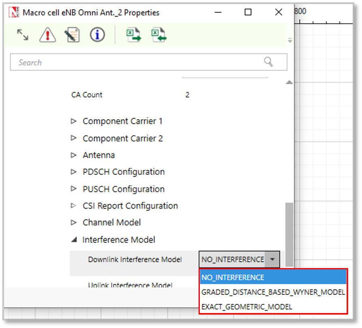Collapse the Interference Model section
Image resolution: width=362 pixels, height=328 pixels.
click(x=74, y=240)
